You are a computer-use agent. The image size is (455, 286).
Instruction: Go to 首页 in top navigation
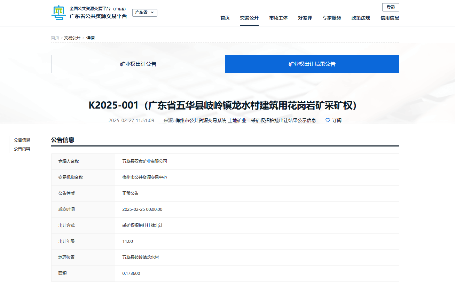click(225, 18)
